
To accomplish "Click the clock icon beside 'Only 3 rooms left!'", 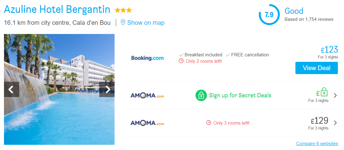I will pyautogui.click(x=209, y=123).
